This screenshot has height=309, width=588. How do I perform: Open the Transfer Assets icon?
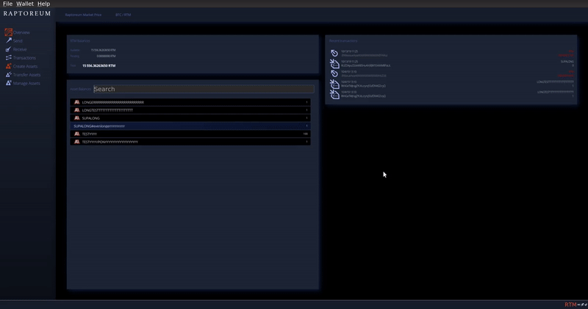tap(9, 75)
